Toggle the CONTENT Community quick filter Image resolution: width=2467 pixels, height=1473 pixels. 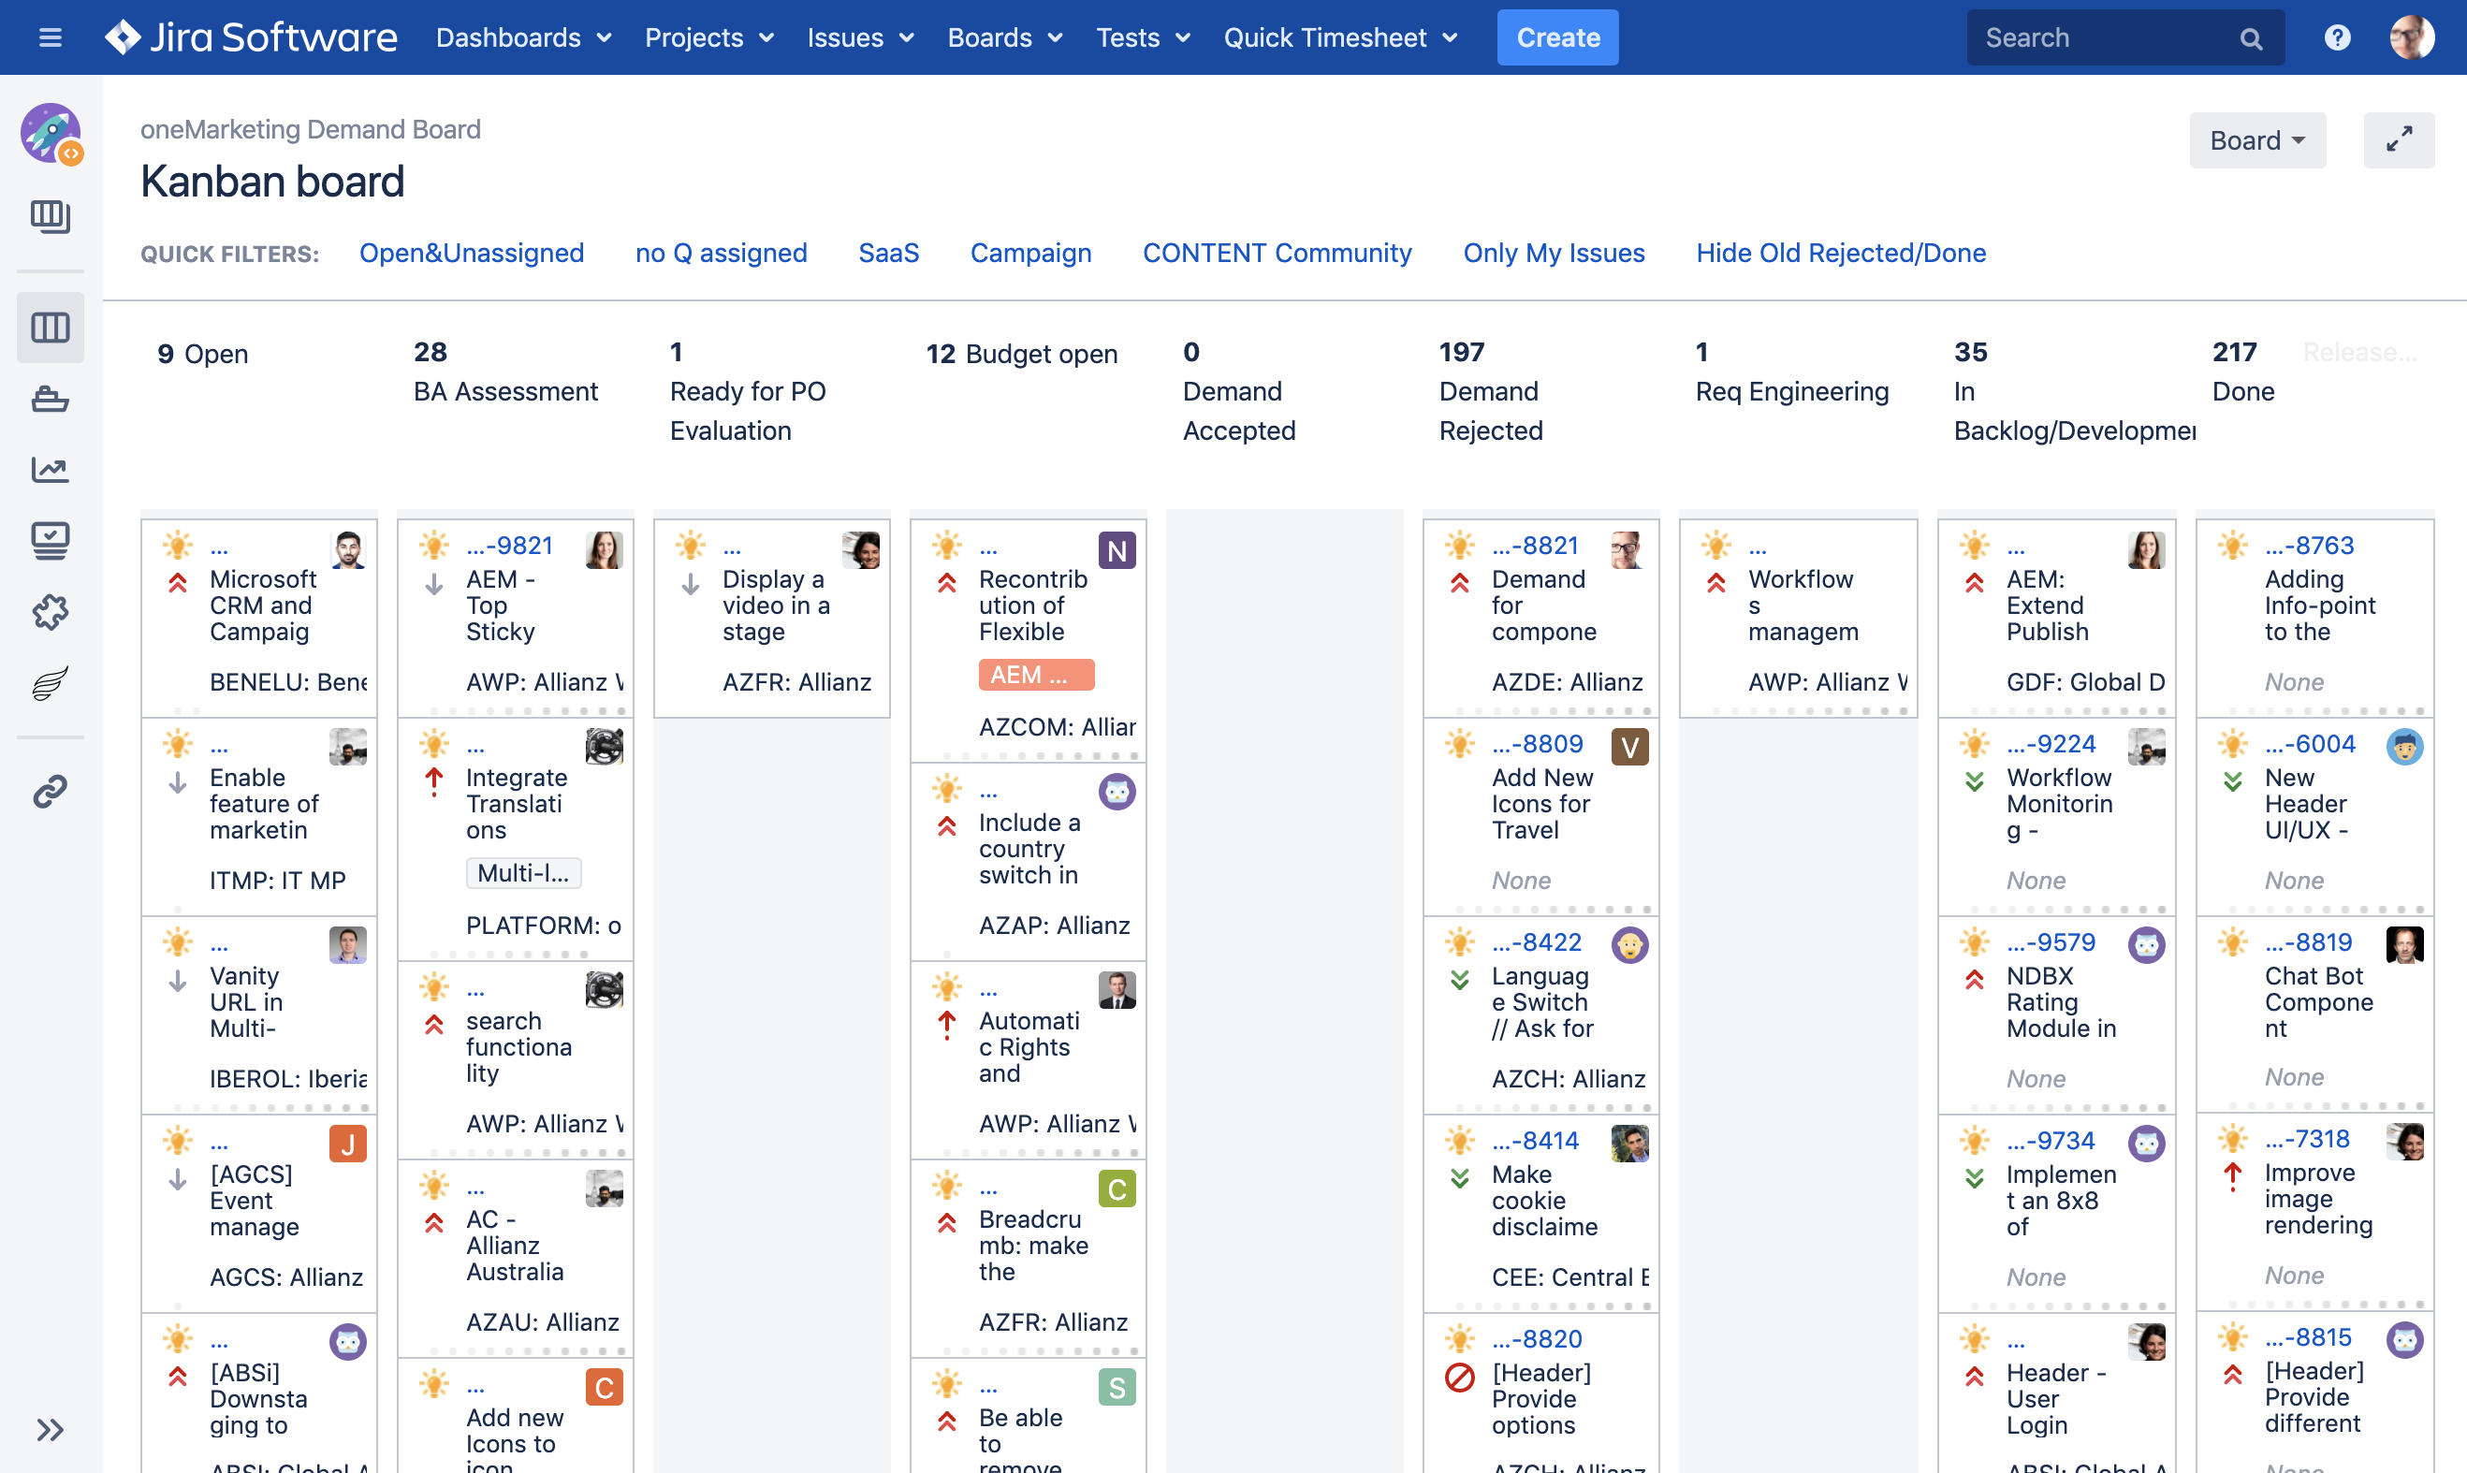tap(1277, 253)
